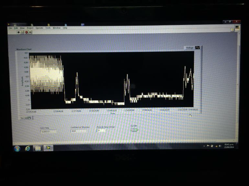Open the File menu
The height and width of the screenshot is (186, 249).
click(x=10, y=28)
